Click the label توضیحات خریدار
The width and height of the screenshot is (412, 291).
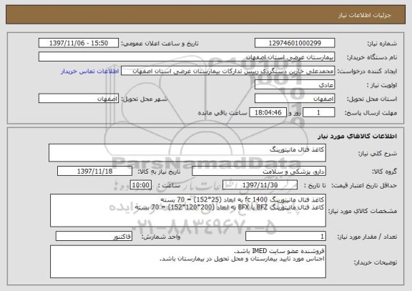[x=376, y=262]
